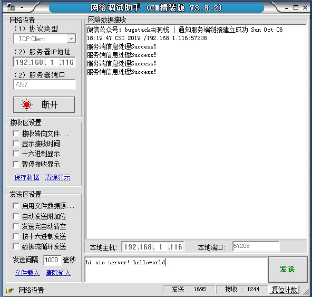Image resolution: width=312 pixels, height=297 pixels.
Task: Click the 保存数据 link
Action: 27,177
